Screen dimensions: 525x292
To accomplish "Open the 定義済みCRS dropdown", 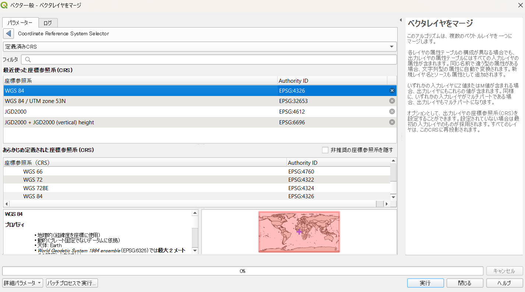I will point(200,47).
